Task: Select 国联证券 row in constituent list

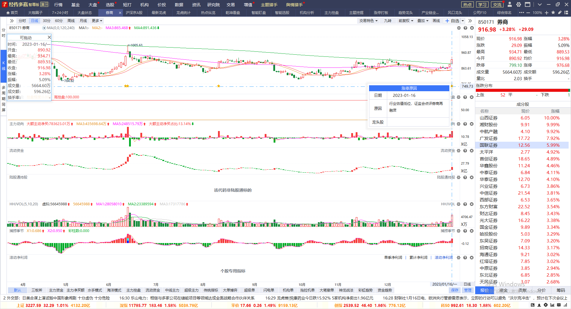Action: [523, 145]
